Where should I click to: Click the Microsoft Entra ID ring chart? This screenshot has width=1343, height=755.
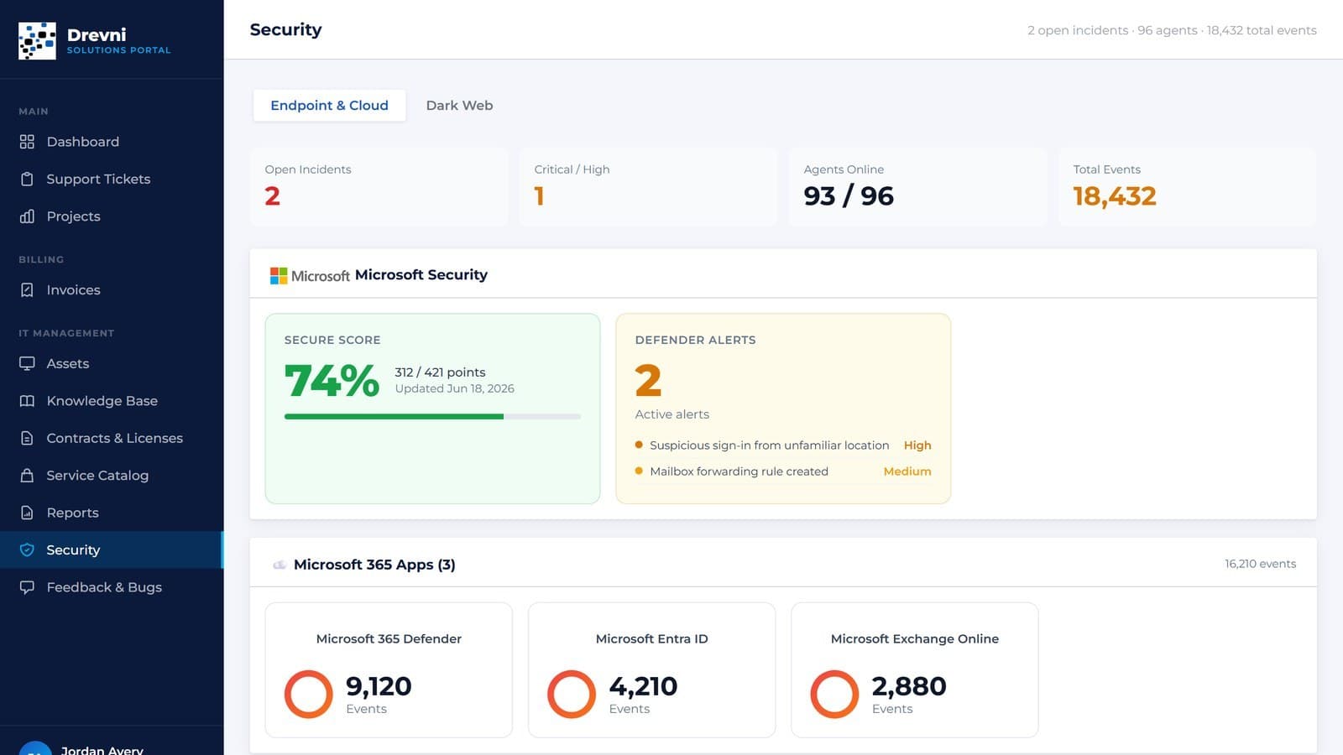coord(572,694)
